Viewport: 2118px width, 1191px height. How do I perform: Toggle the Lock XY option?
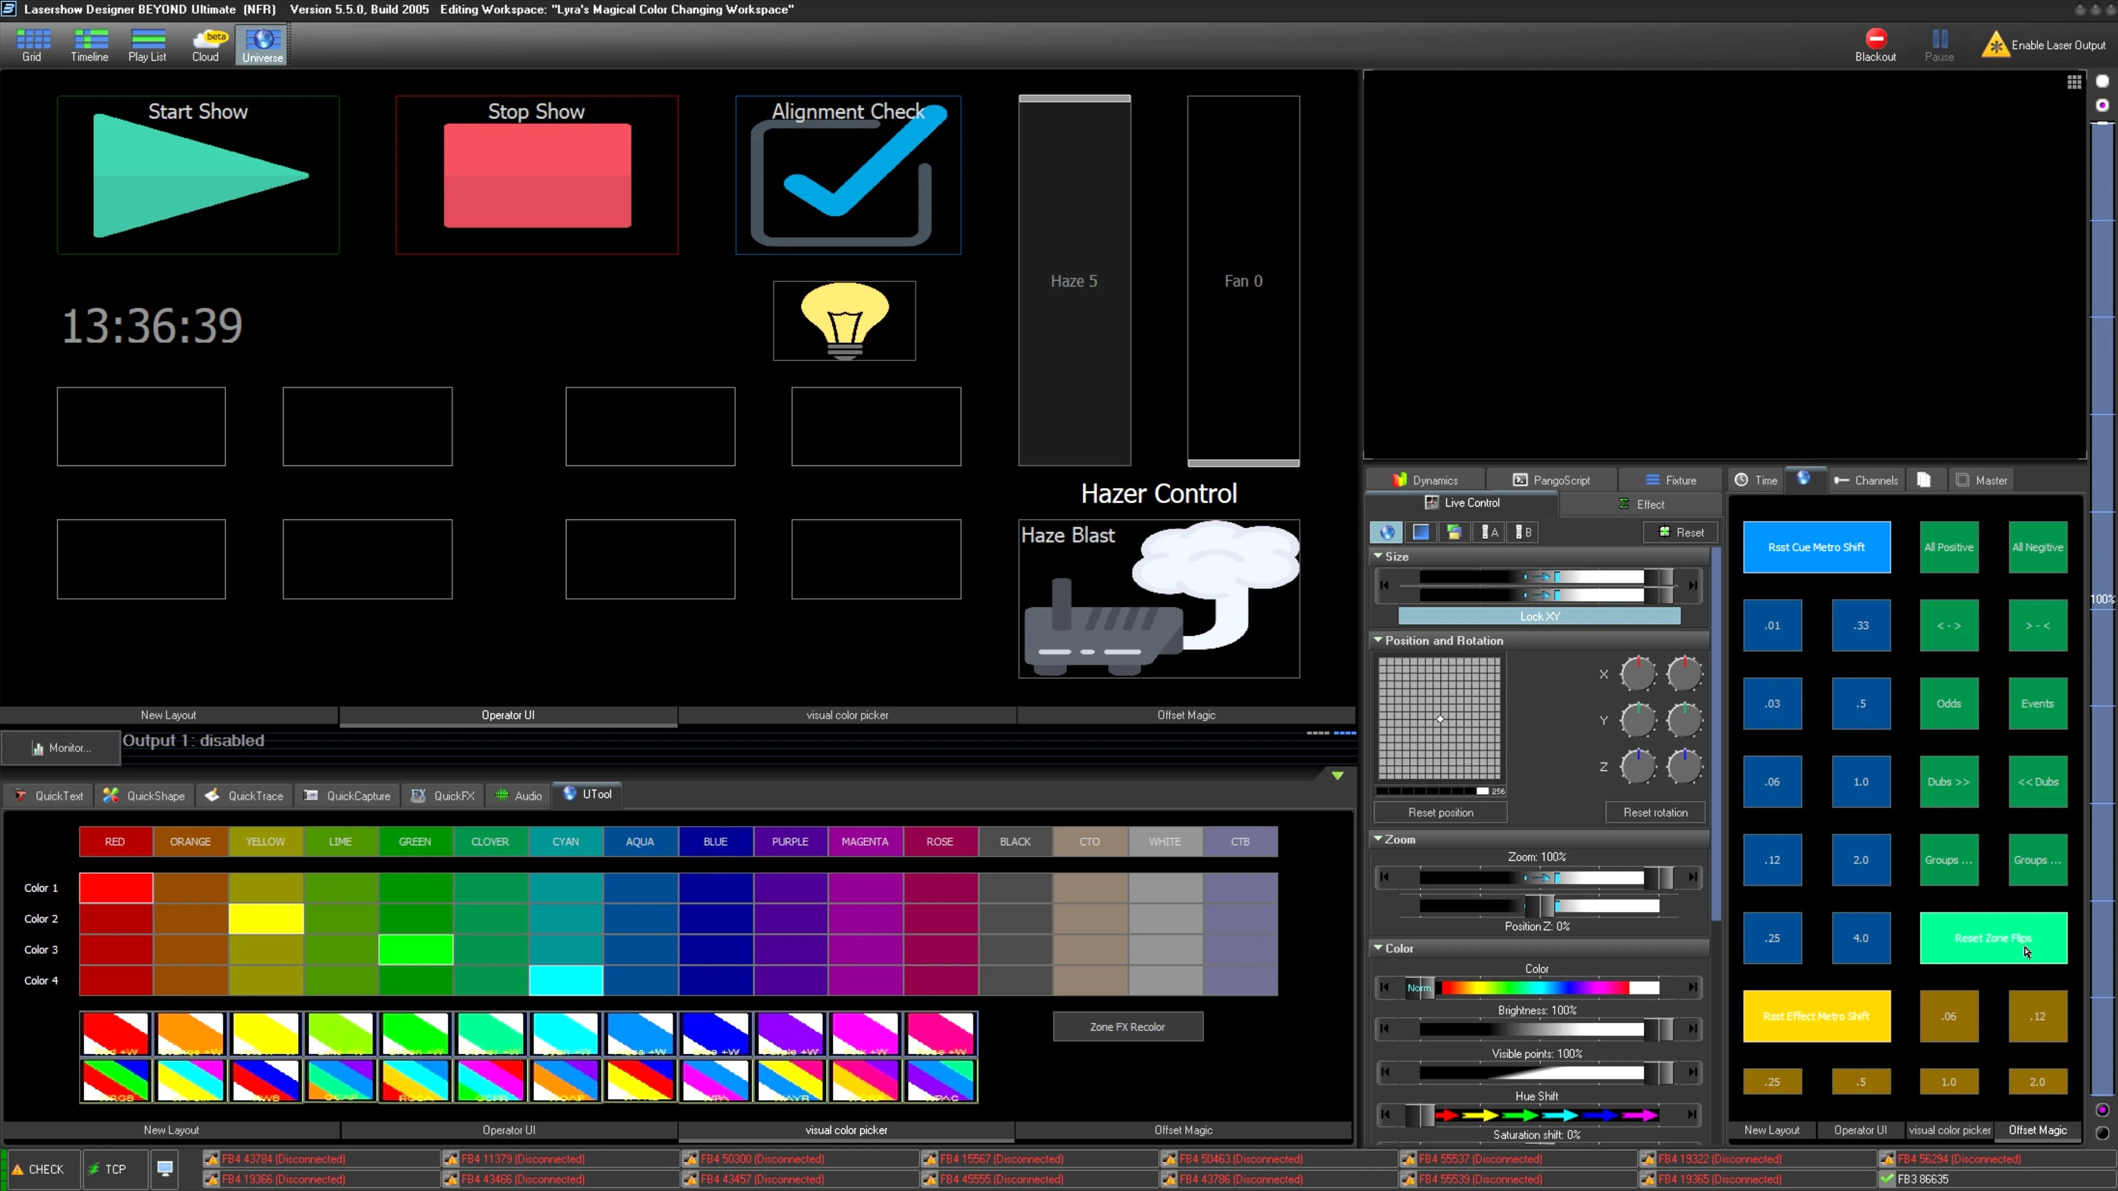pyautogui.click(x=1538, y=616)
